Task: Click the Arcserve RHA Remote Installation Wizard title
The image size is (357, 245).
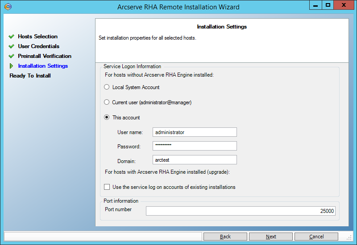Action: click(178, 7)
